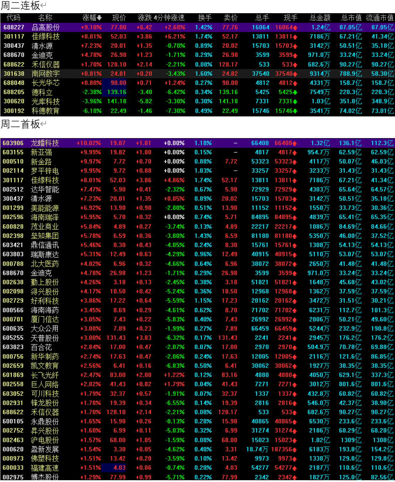Click the red up arrow in 南网数字 row
Viewport: 395px width, 482px height.
tap(295, 74)
